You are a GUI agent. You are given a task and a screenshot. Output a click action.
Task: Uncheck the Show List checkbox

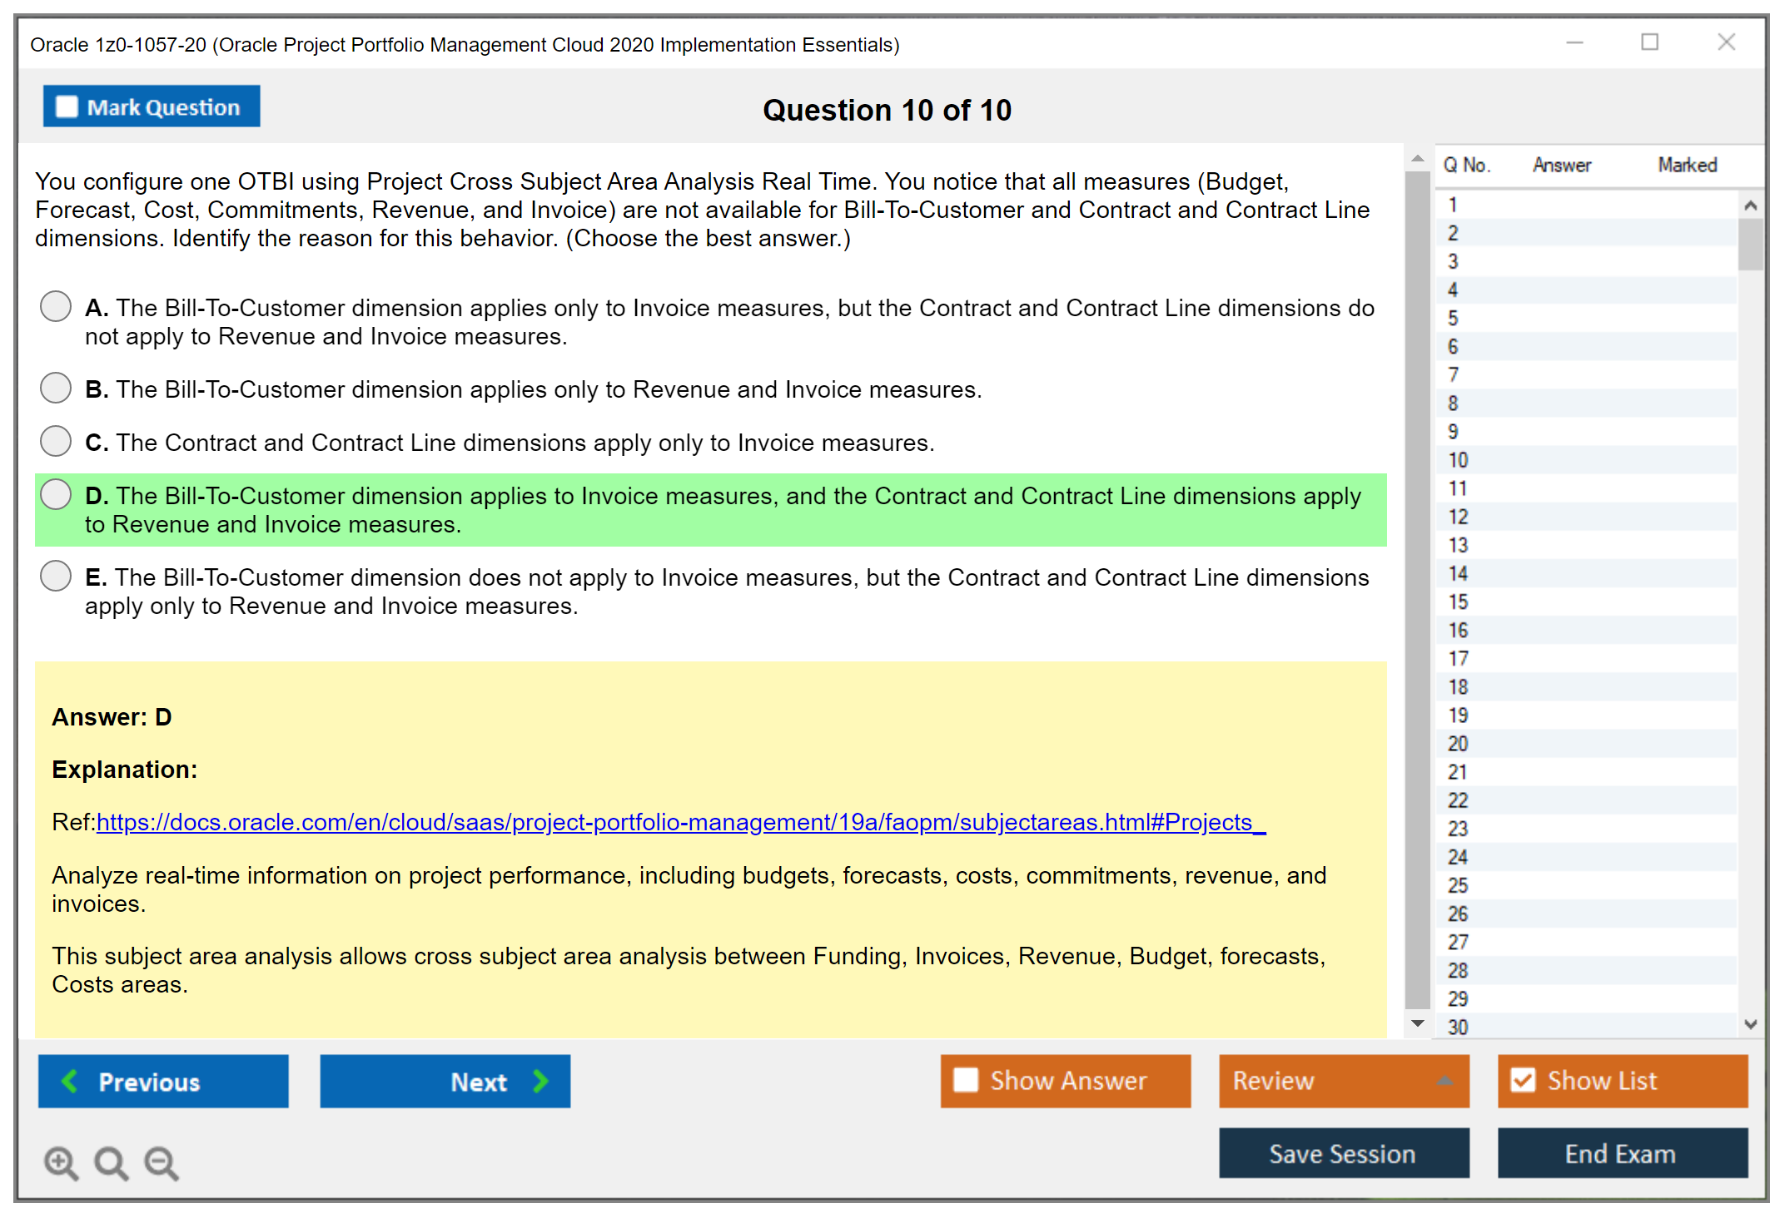(x=1523, y=1081)
